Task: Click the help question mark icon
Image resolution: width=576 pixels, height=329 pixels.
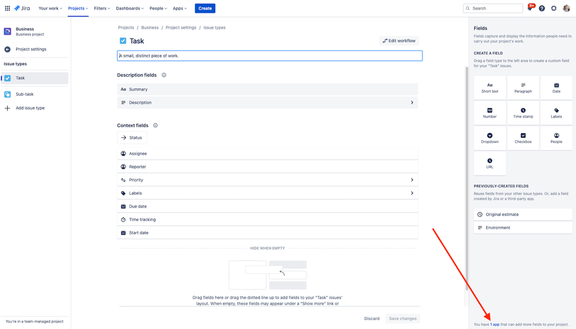Action: tap(542, 8)
